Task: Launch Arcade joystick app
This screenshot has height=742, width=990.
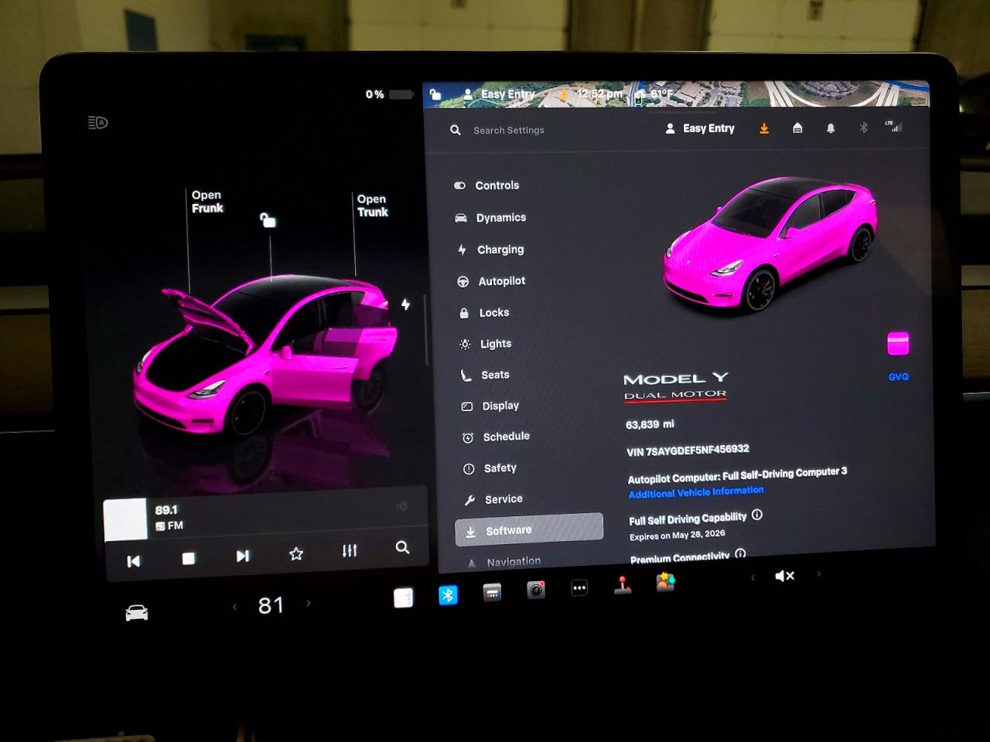Action: click(623, 585)
